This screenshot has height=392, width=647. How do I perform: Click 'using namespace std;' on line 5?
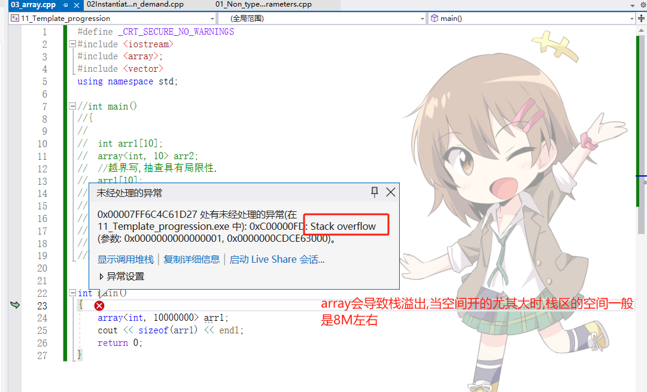pos(127,81)
